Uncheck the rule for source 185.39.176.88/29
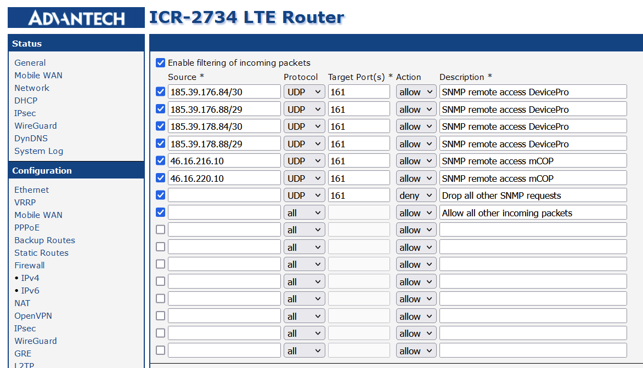 [160, 109]
